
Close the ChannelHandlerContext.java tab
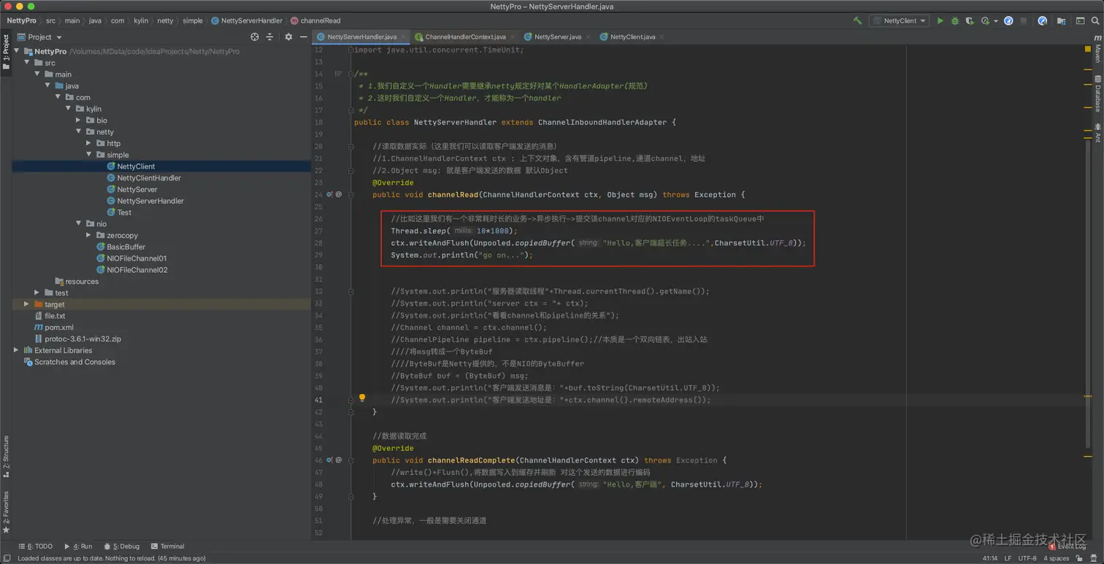click(513, 36)
